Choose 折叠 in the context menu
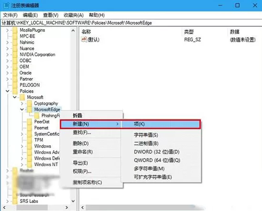This screenshot has height=211, width=262. (91, 115)
